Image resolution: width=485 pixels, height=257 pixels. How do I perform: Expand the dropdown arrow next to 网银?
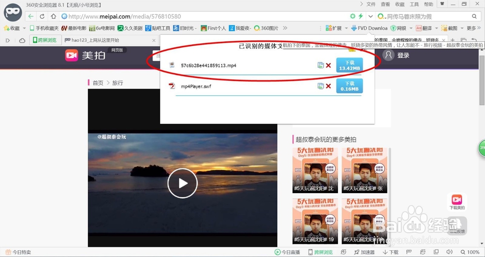pos(411,28)
